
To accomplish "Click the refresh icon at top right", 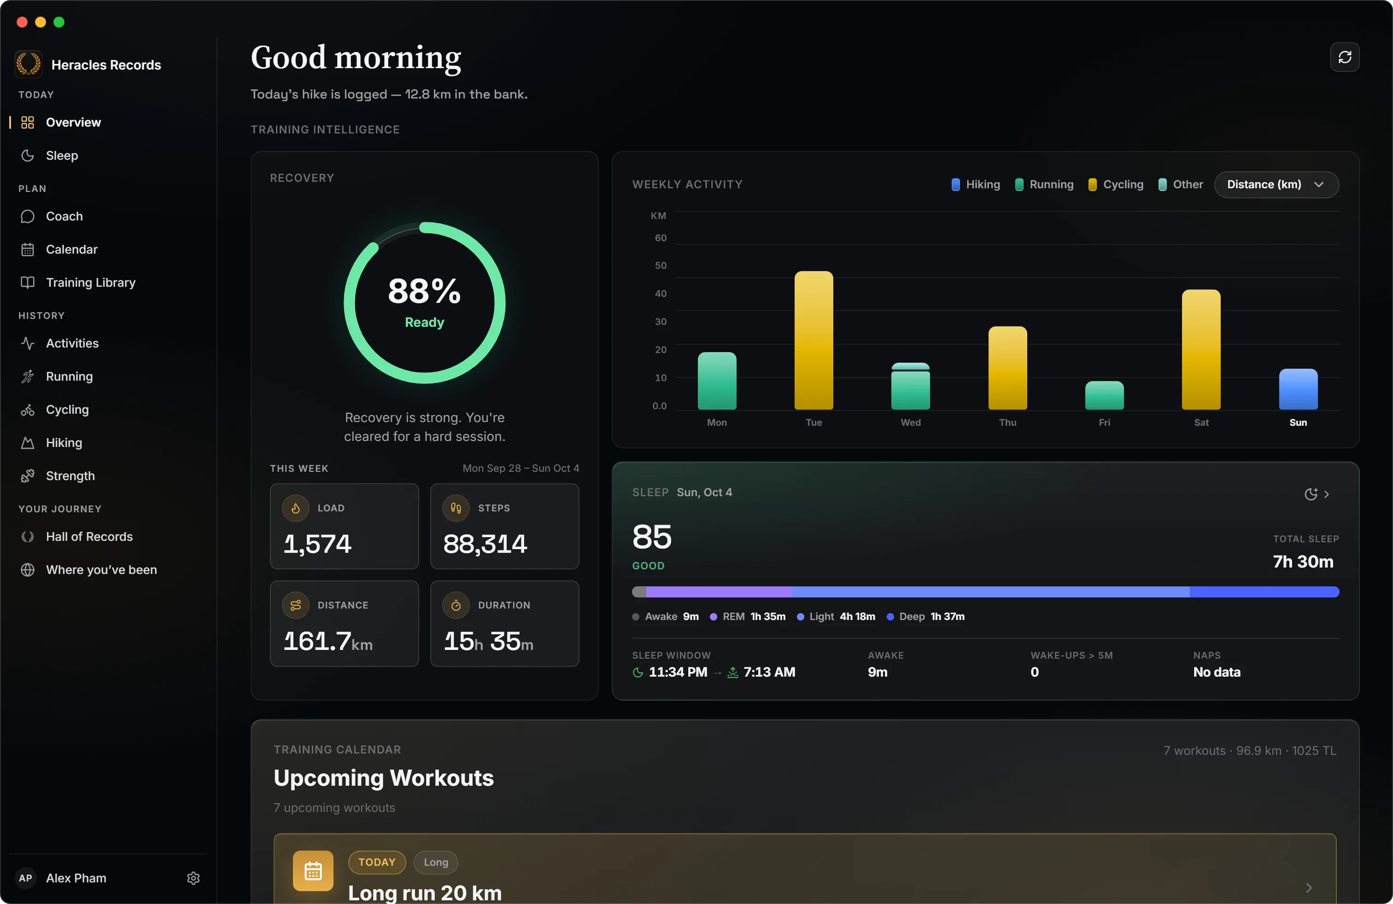I will [x=1345, y=57].
